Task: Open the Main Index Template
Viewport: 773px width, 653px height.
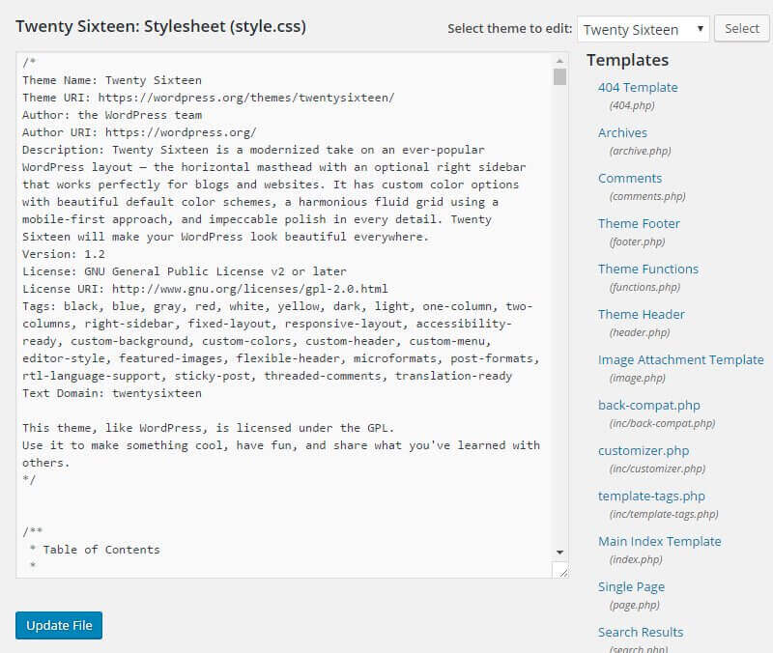Action: (x=660, y=541)
